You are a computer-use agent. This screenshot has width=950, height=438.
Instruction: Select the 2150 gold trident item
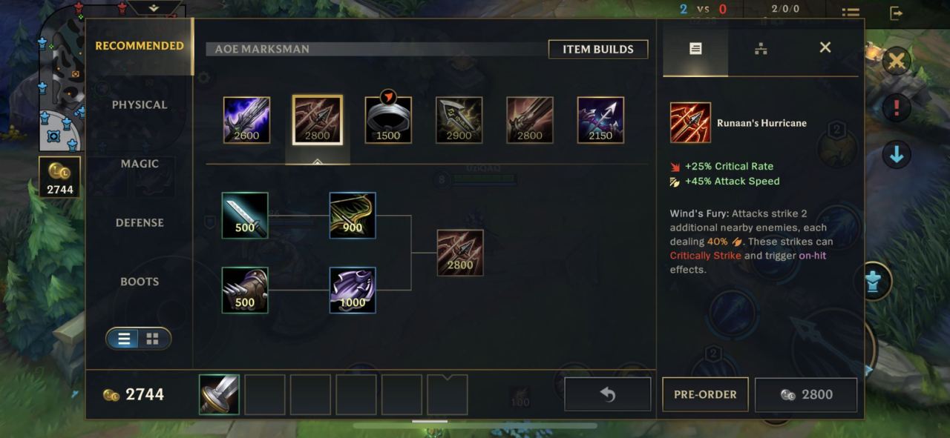tap(600, 120)
